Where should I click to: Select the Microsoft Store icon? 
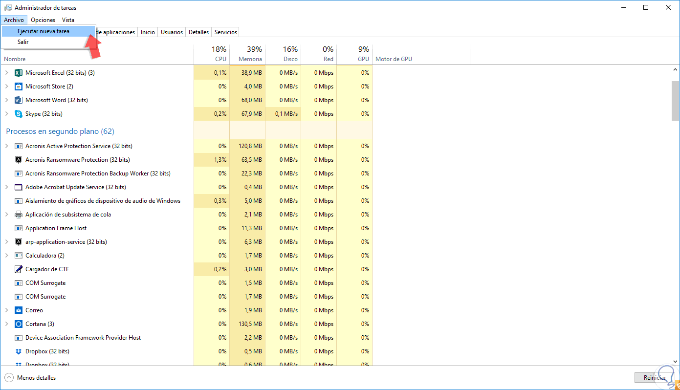click(19, 87)
